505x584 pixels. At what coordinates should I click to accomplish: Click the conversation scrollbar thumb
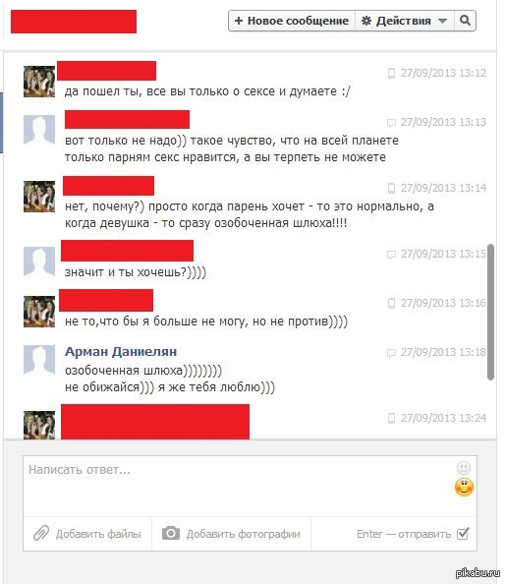click(491, 312)
